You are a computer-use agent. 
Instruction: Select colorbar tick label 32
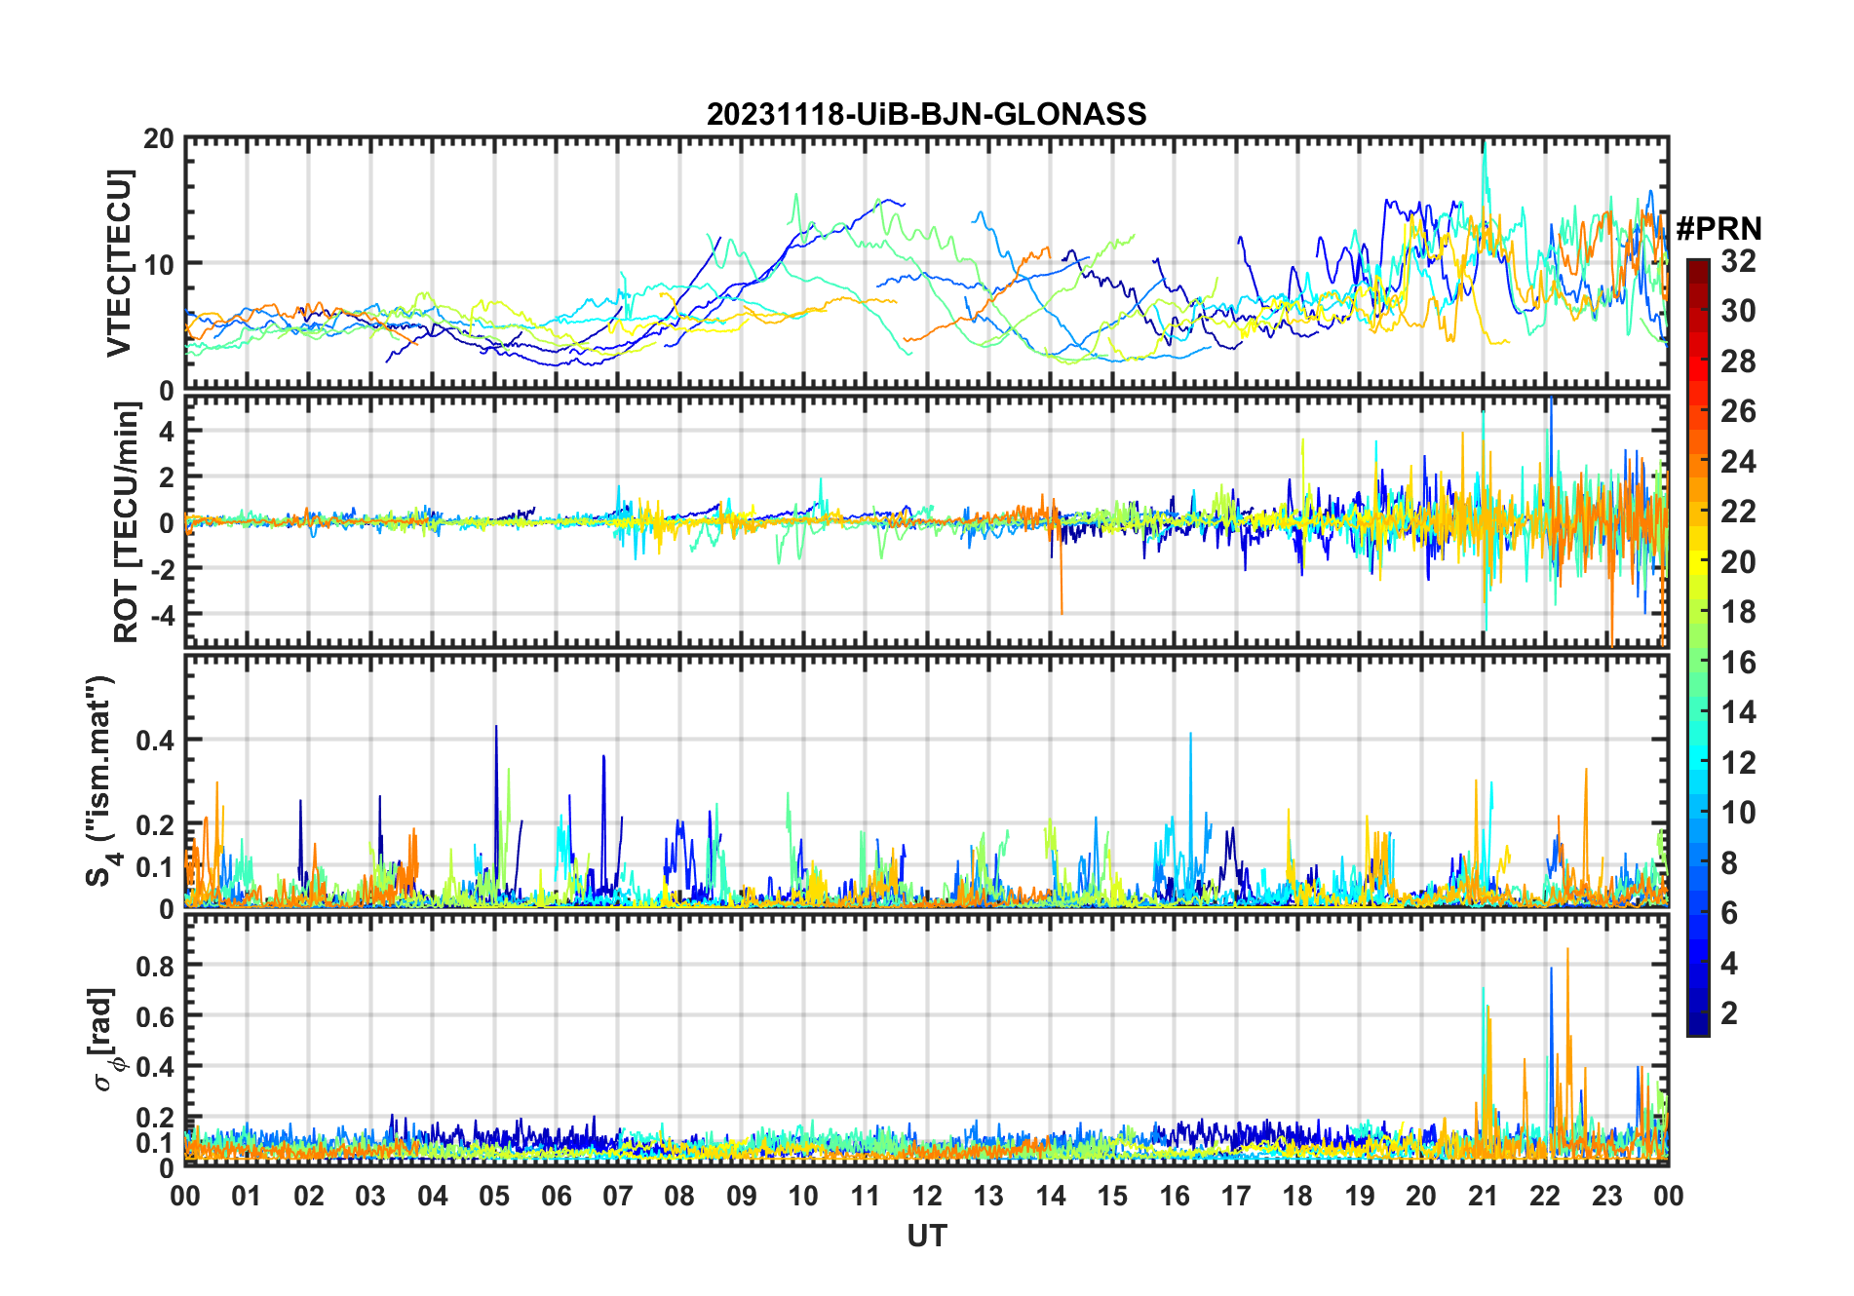pos(1738,261)
